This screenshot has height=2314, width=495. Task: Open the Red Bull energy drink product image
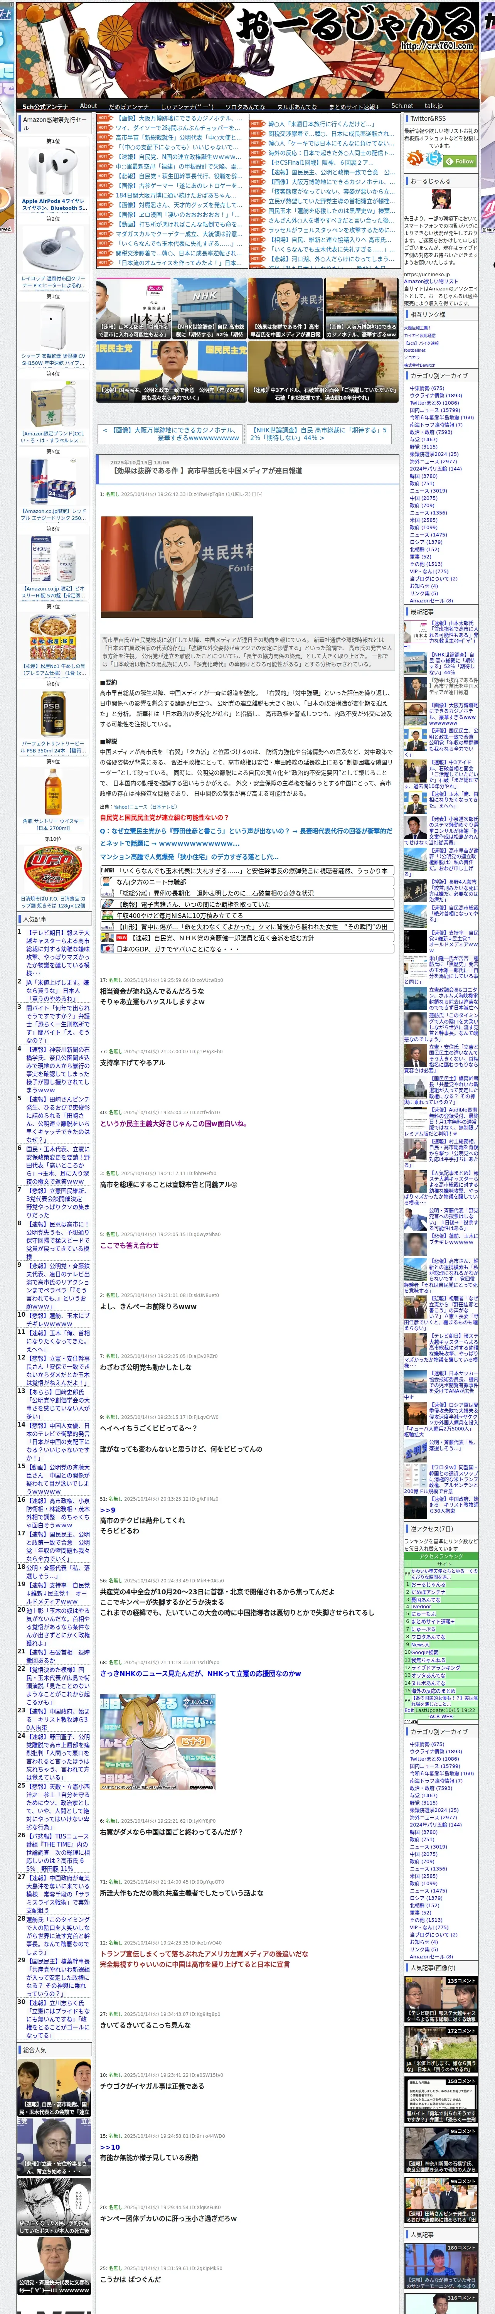(x=53, y=481)
